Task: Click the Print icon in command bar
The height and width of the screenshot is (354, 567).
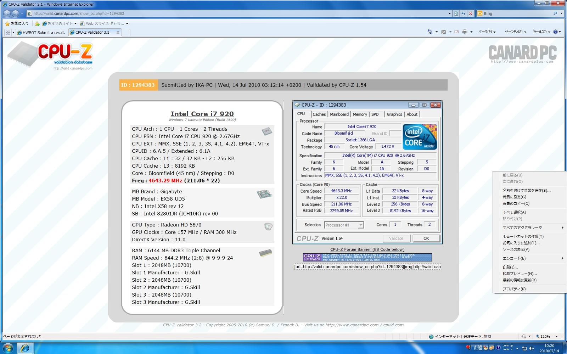Action: [x=465, y=32]
